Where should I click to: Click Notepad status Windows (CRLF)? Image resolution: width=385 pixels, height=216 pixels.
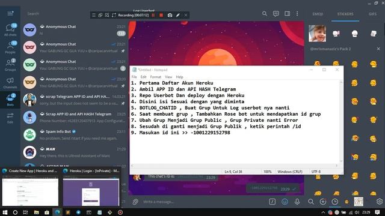pyautogui.click(x=290, y=172)
